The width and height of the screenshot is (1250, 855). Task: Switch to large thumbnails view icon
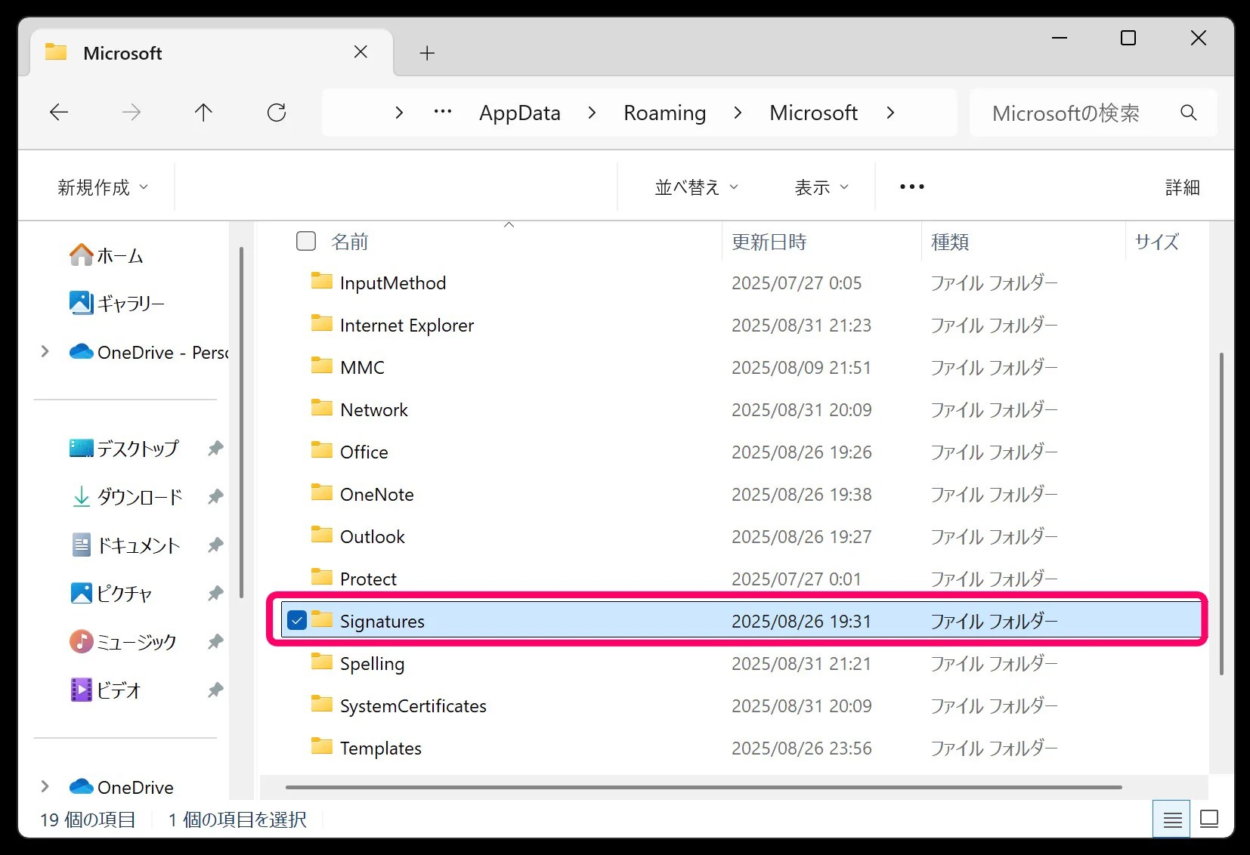[1209, 820]
